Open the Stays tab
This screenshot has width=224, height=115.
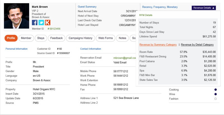pyautogui.click(x=41, y=38)
